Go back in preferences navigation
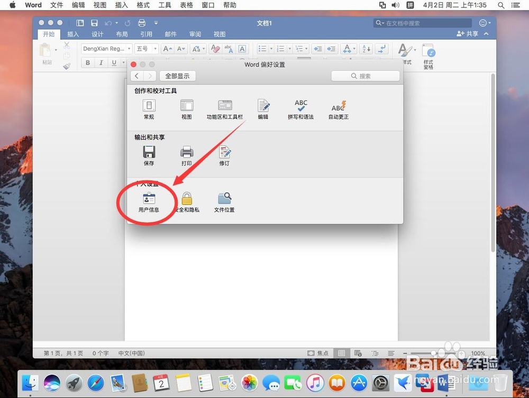Viewport: 529px width, 398px height. [136, 76]
